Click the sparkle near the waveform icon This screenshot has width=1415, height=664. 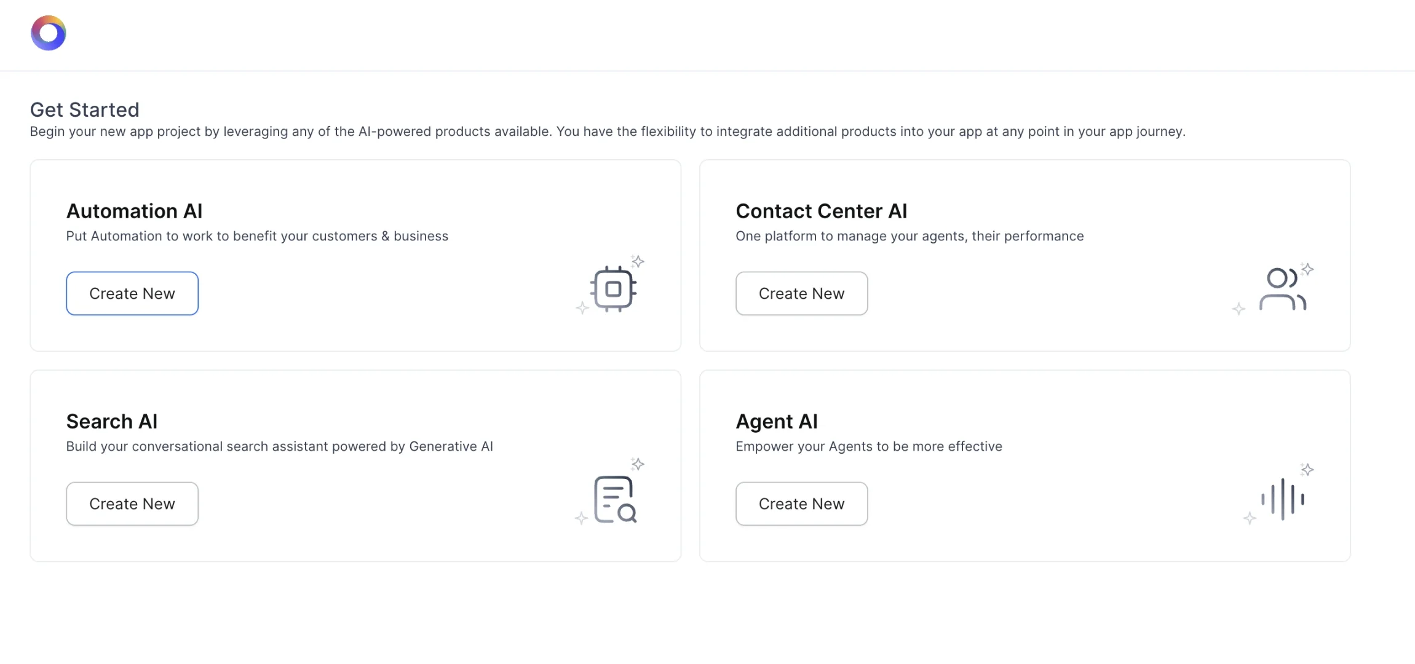pyautogui.click(x=1309, y=470)
